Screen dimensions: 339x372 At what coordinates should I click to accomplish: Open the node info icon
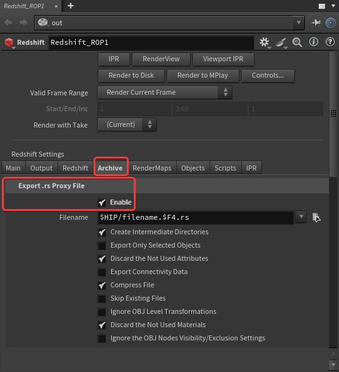point(314,42)
